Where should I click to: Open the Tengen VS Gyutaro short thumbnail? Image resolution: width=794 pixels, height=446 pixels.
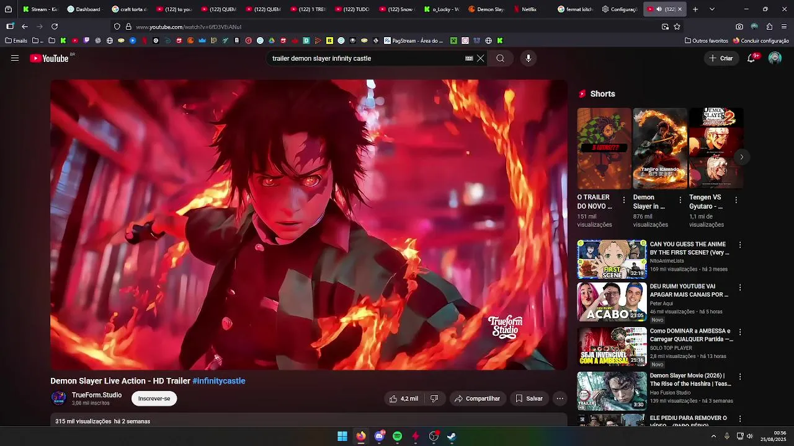(716, 149)
